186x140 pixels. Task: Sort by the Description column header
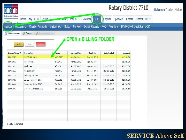tap(39, 53)
